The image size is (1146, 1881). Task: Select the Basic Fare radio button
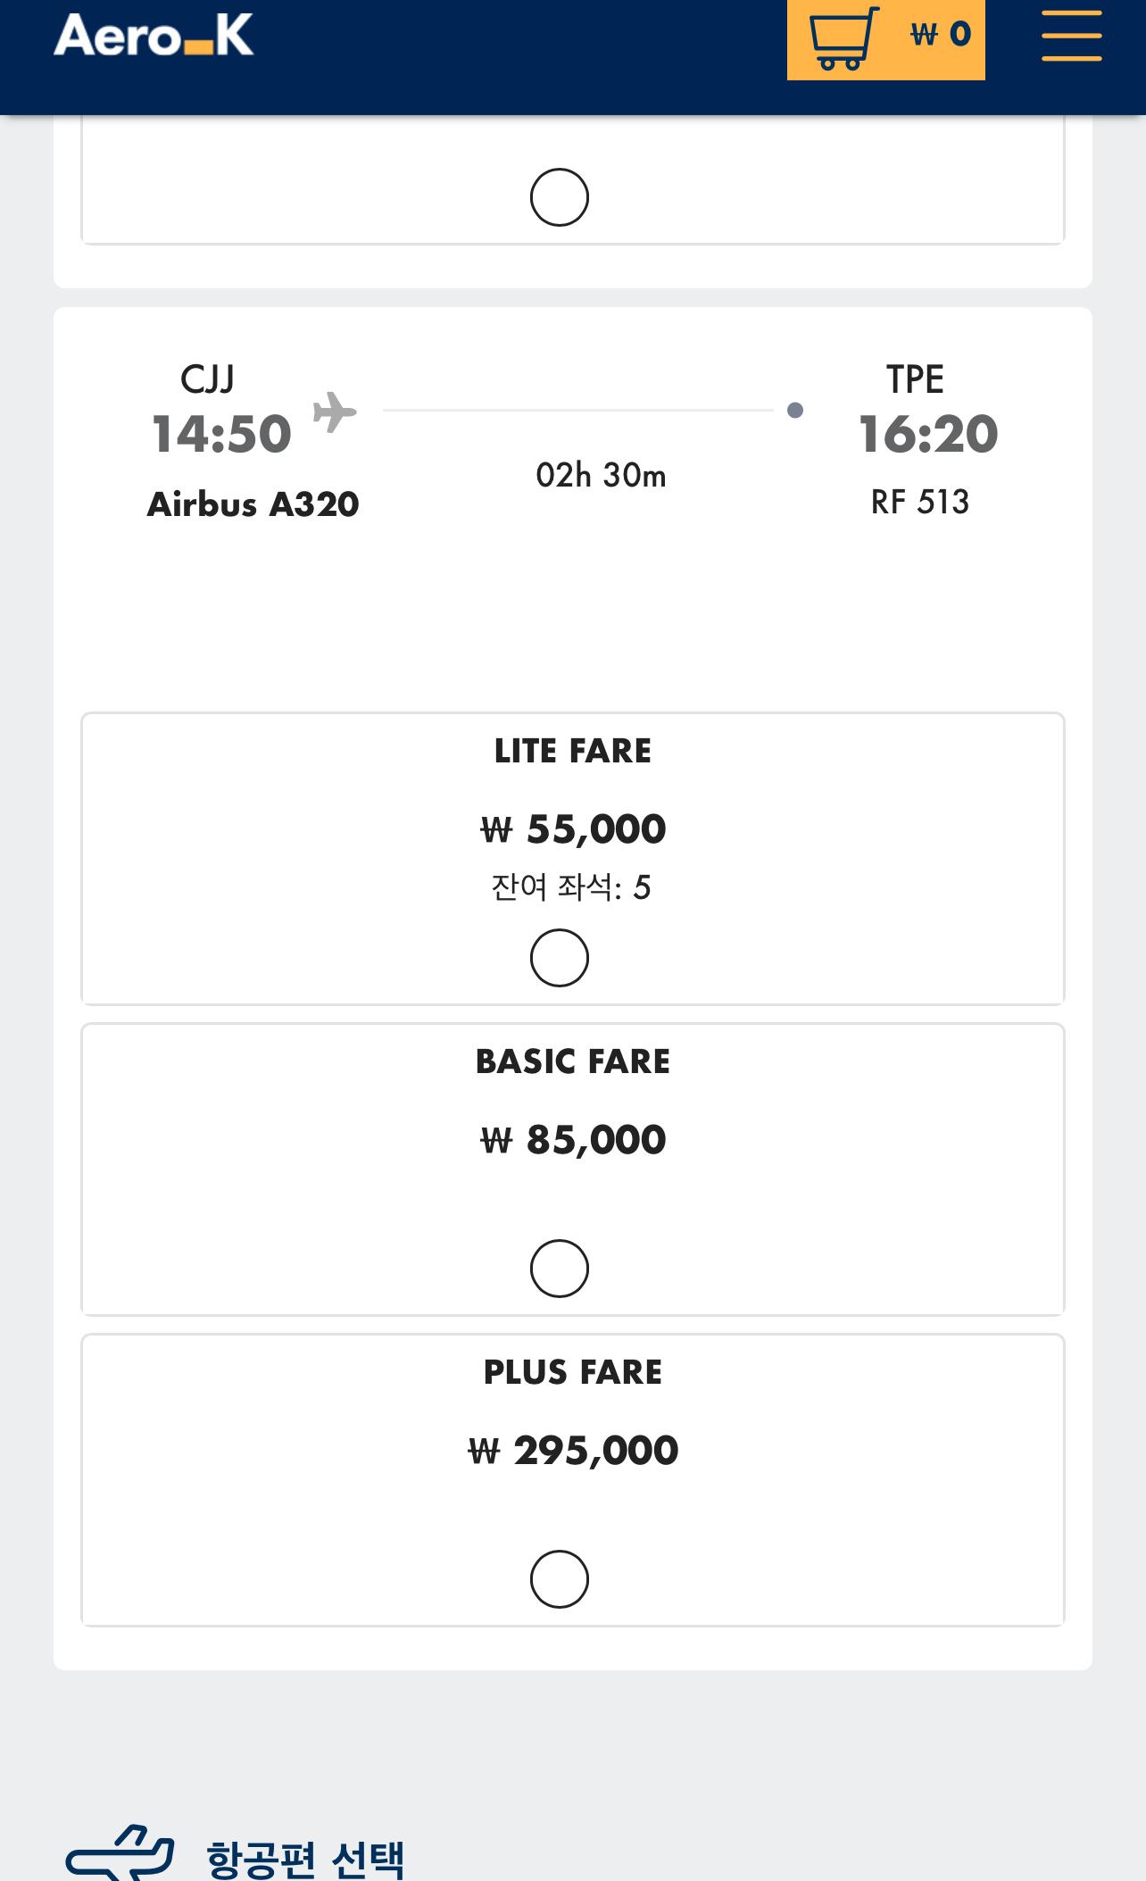coord(560,1269)
